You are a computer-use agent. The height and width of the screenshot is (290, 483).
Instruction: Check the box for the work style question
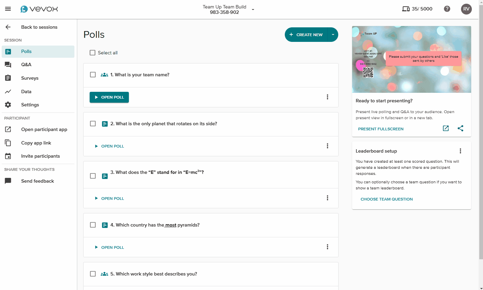tap(93, 274)
